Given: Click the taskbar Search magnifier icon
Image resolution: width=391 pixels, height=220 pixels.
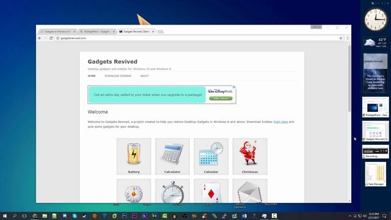Looking at the screenshot, I should pos(15,216).
